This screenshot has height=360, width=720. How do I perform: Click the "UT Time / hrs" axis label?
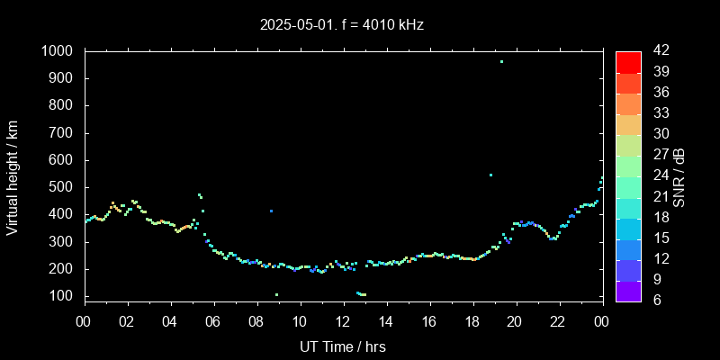[x=342, y=346]
